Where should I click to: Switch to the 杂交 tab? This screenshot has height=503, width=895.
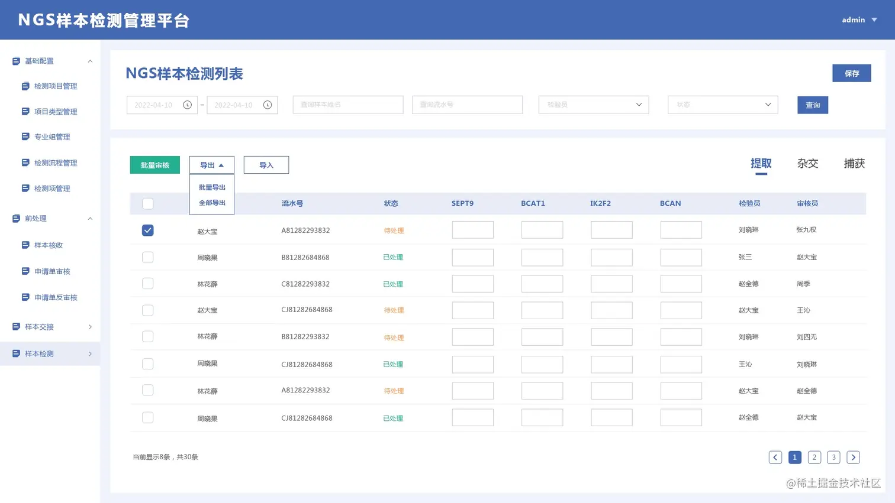click(x=807, y=163)
